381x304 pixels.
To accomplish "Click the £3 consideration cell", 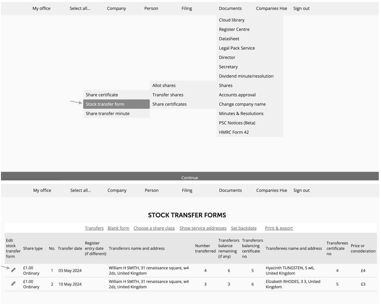I will 363,284.
